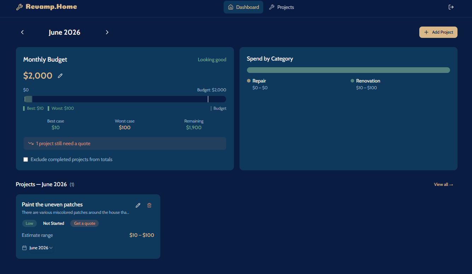Click the budget progress bar
The height and width of the screenshot is (274, 472).
click(125, 99)
